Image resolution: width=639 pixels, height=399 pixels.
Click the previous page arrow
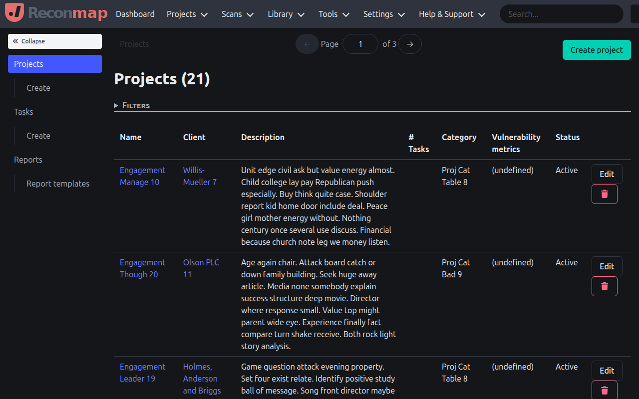coord(307,44)
